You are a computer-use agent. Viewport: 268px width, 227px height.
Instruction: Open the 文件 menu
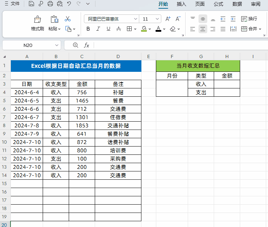pos(12,4)
